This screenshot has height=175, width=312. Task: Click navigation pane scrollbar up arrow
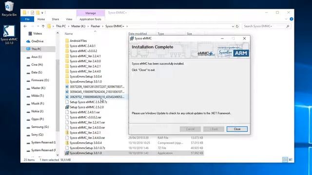click(x=58, y=33)
